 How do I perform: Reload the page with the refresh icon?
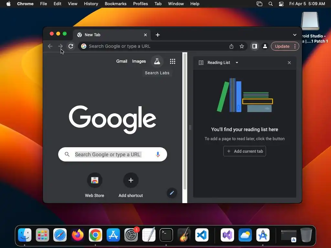point(71,46)
